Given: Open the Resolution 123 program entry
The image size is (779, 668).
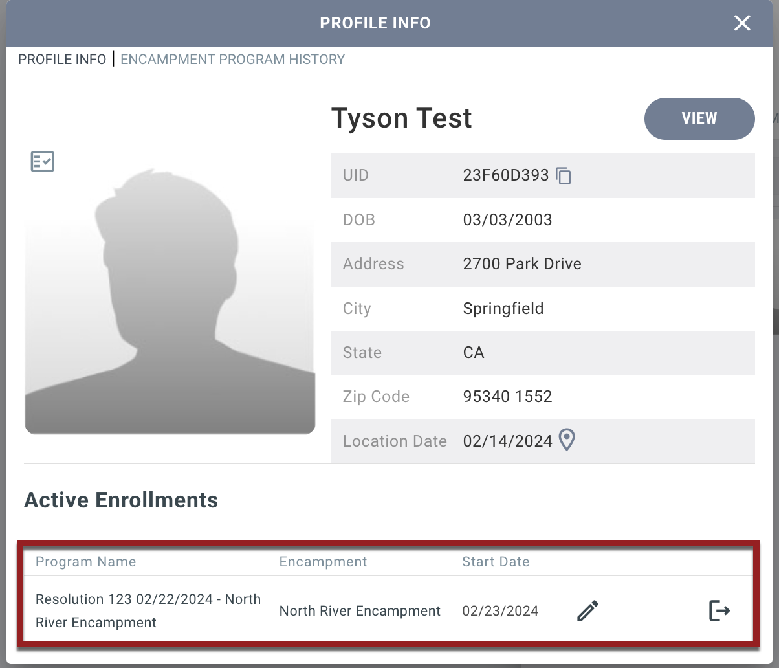Looking at the screenshot, I should tap(148, 610).
